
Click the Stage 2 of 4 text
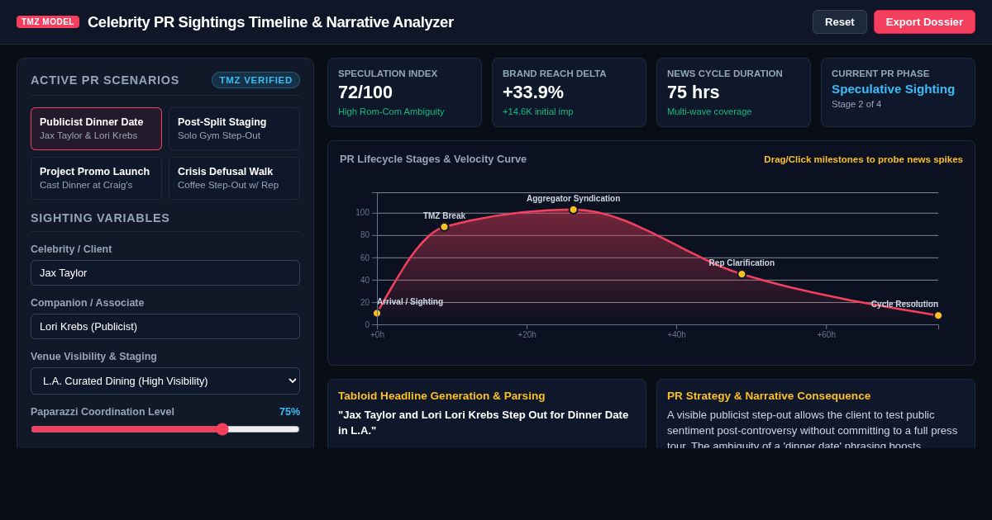(856, 104)
